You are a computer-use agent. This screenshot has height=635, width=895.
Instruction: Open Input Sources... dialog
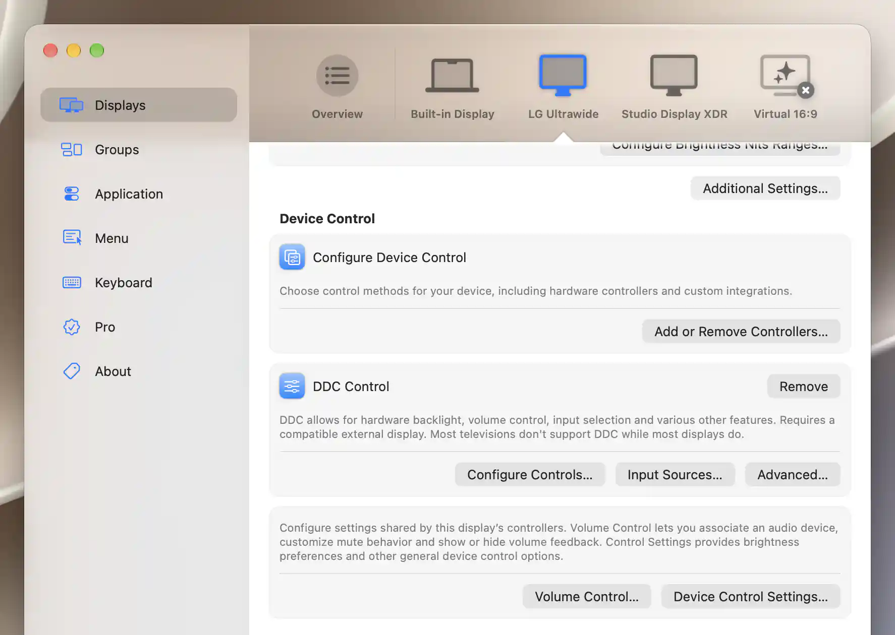click(675, 475)
